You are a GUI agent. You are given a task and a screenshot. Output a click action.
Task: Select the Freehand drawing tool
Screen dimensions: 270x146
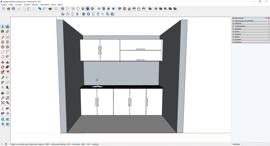tap(7, 37)
